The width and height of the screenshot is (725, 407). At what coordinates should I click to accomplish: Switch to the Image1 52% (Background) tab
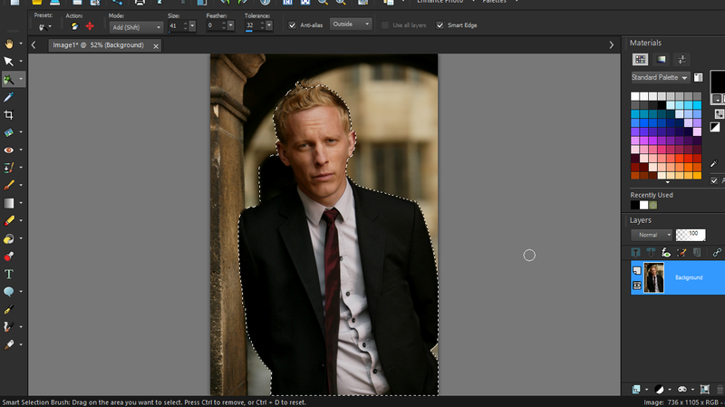99,45
